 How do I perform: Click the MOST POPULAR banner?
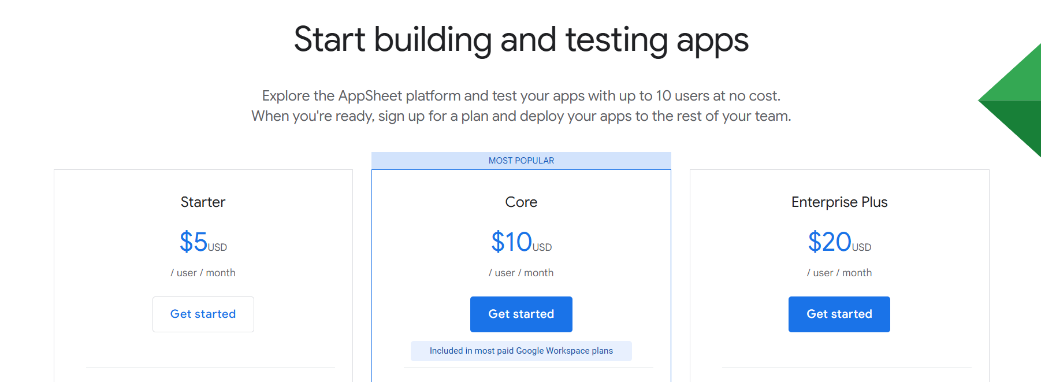click(x=521, y=161)
